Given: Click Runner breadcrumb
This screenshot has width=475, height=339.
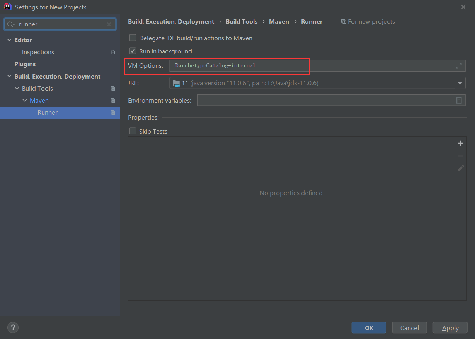Looking at the screenshot, I should [x=312, y=22].
